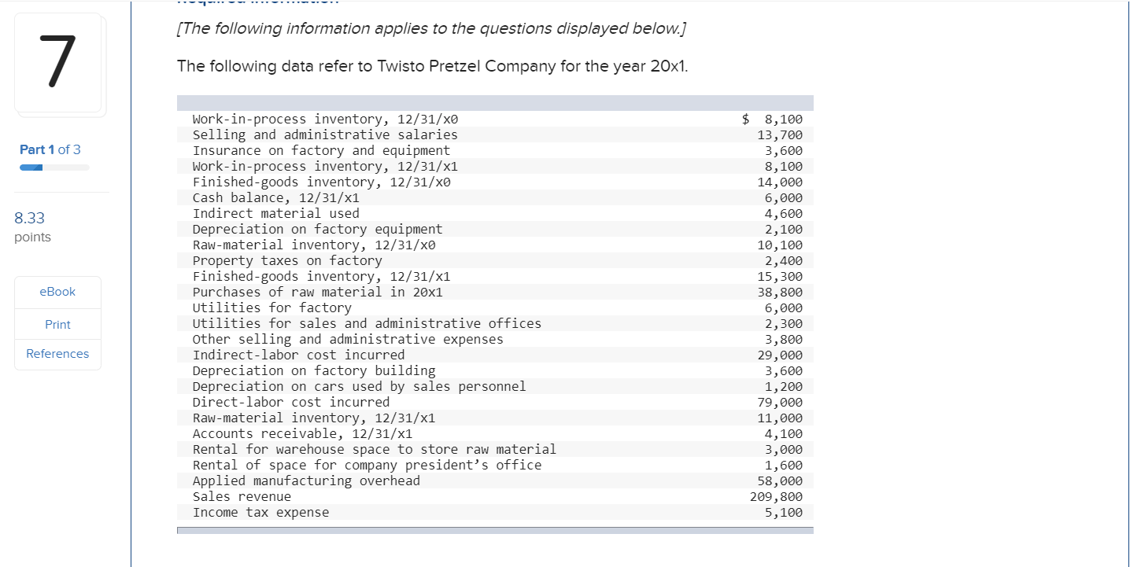
Task: Click the 15,300 finished-goods amount
Action: click(x=780, y=276)
